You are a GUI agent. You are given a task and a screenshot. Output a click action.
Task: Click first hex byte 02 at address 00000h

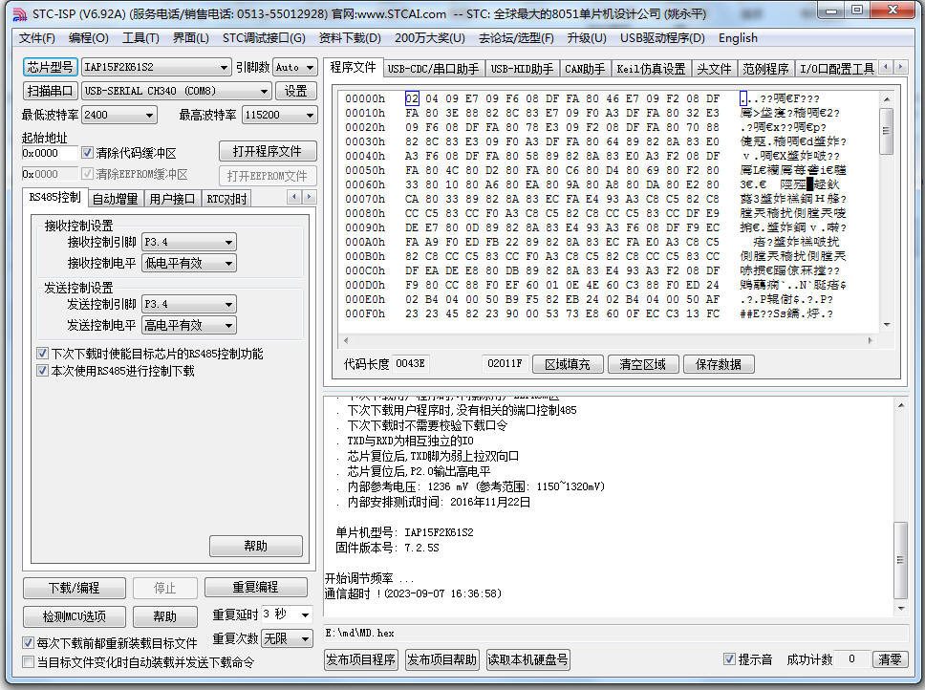coord(412,99)
